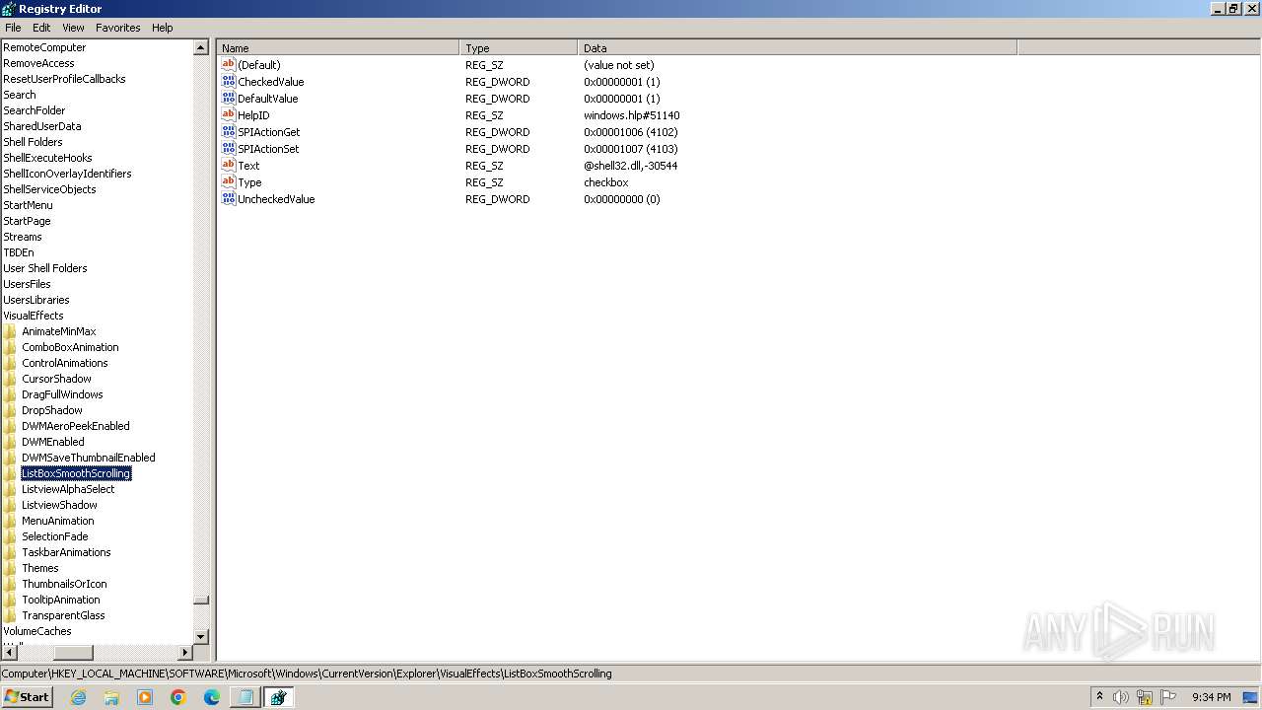This screenshot has height=710, width=1262.
Task: Click the DragFullWindows folder icon
Action: pyautogui.click(x=10, y=394)
